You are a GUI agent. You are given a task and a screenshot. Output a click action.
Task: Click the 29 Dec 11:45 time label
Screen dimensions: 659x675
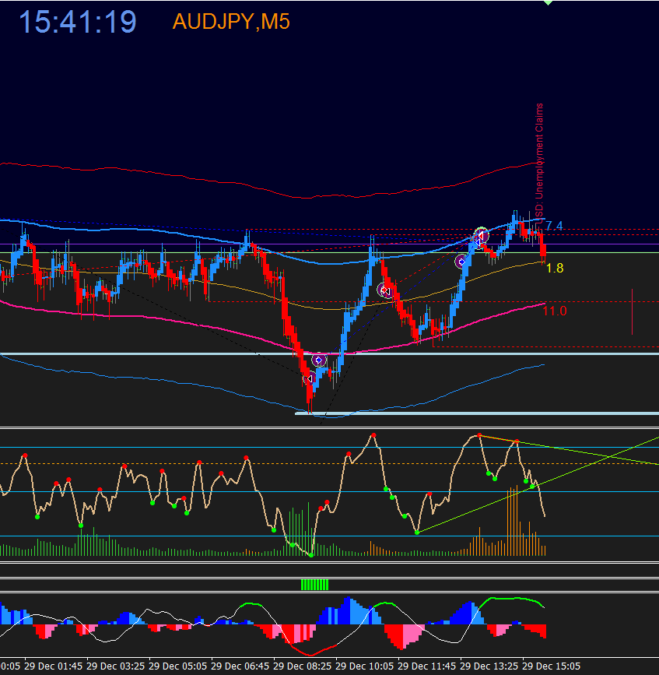point(426,666)
